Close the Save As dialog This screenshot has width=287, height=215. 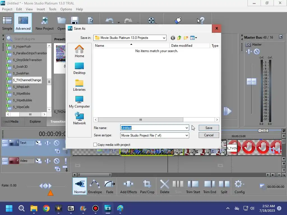pos(217,28)
